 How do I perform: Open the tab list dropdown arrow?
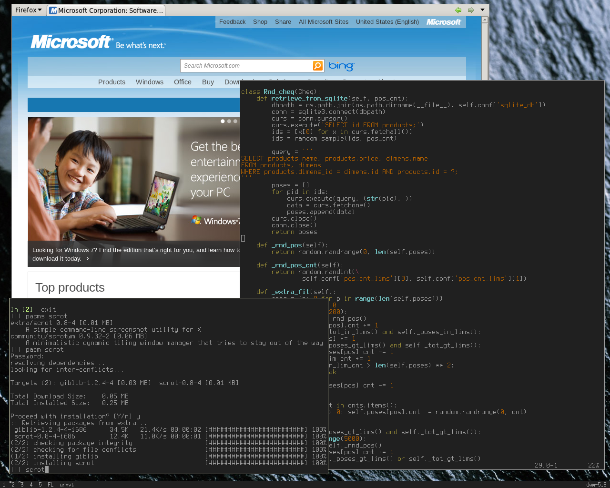point(482,10)
